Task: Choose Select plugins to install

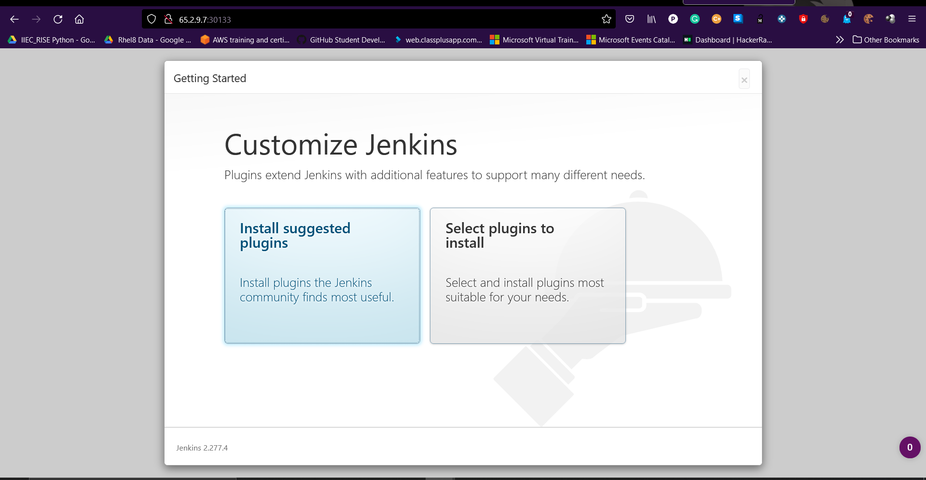Action: click(527, 275)
